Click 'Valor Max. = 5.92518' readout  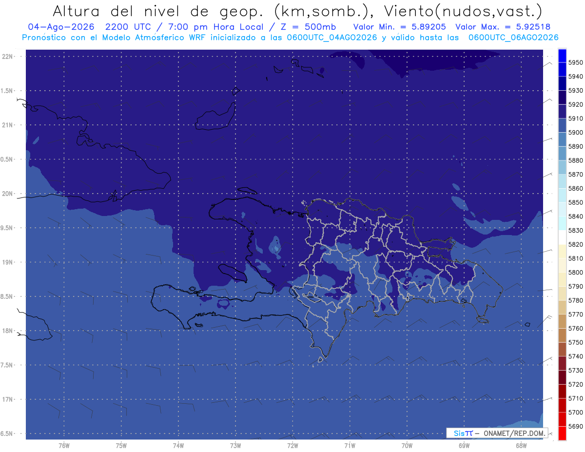click(x=503, y=27)
